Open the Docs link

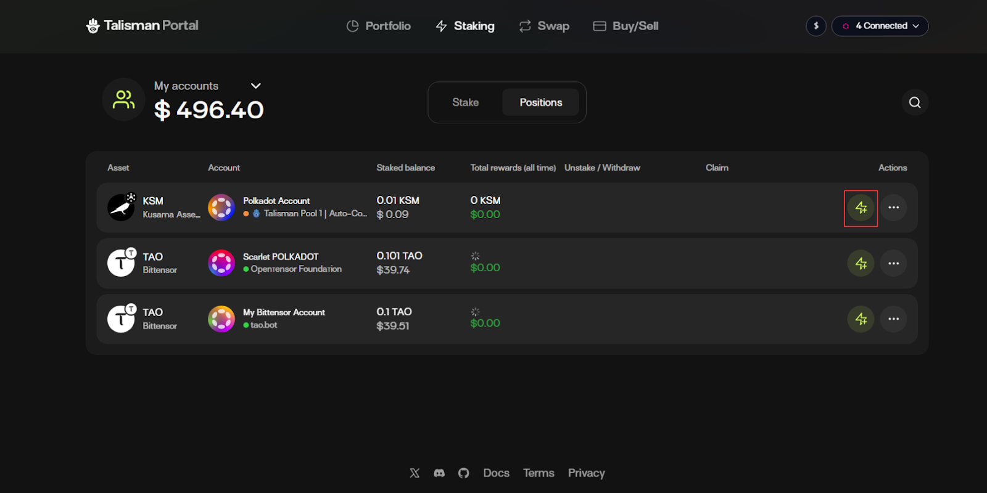click(x=496, y=473)
